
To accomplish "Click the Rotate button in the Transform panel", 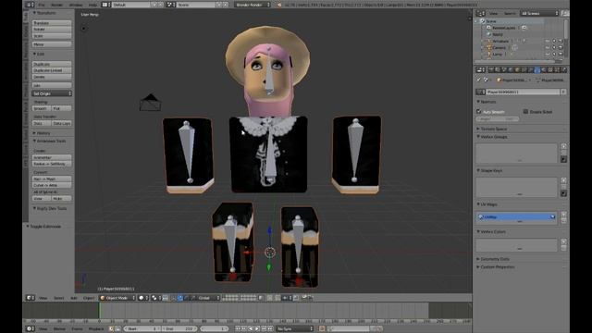I will pos(52,30).
